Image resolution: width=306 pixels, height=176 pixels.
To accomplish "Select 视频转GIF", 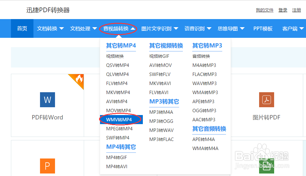I will pyautogui.click(x=159, y=56).
